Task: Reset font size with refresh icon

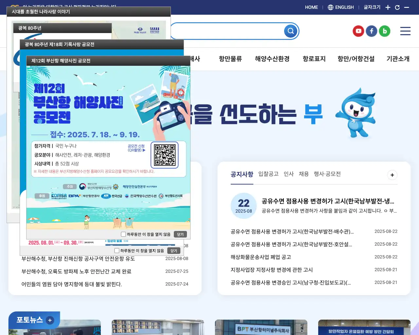Action: click(x=397, y=7)
